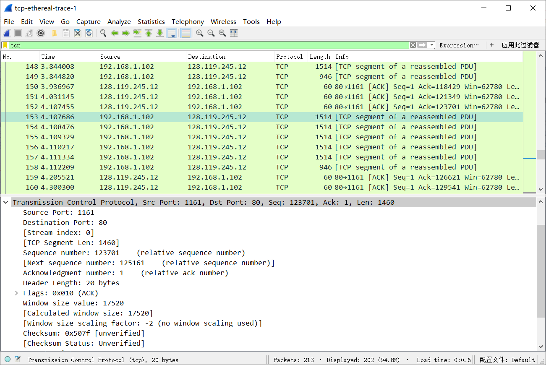This screenshot has width=546, height=365.
Task: Click the save capture file icon
Action: pos(66,33)
